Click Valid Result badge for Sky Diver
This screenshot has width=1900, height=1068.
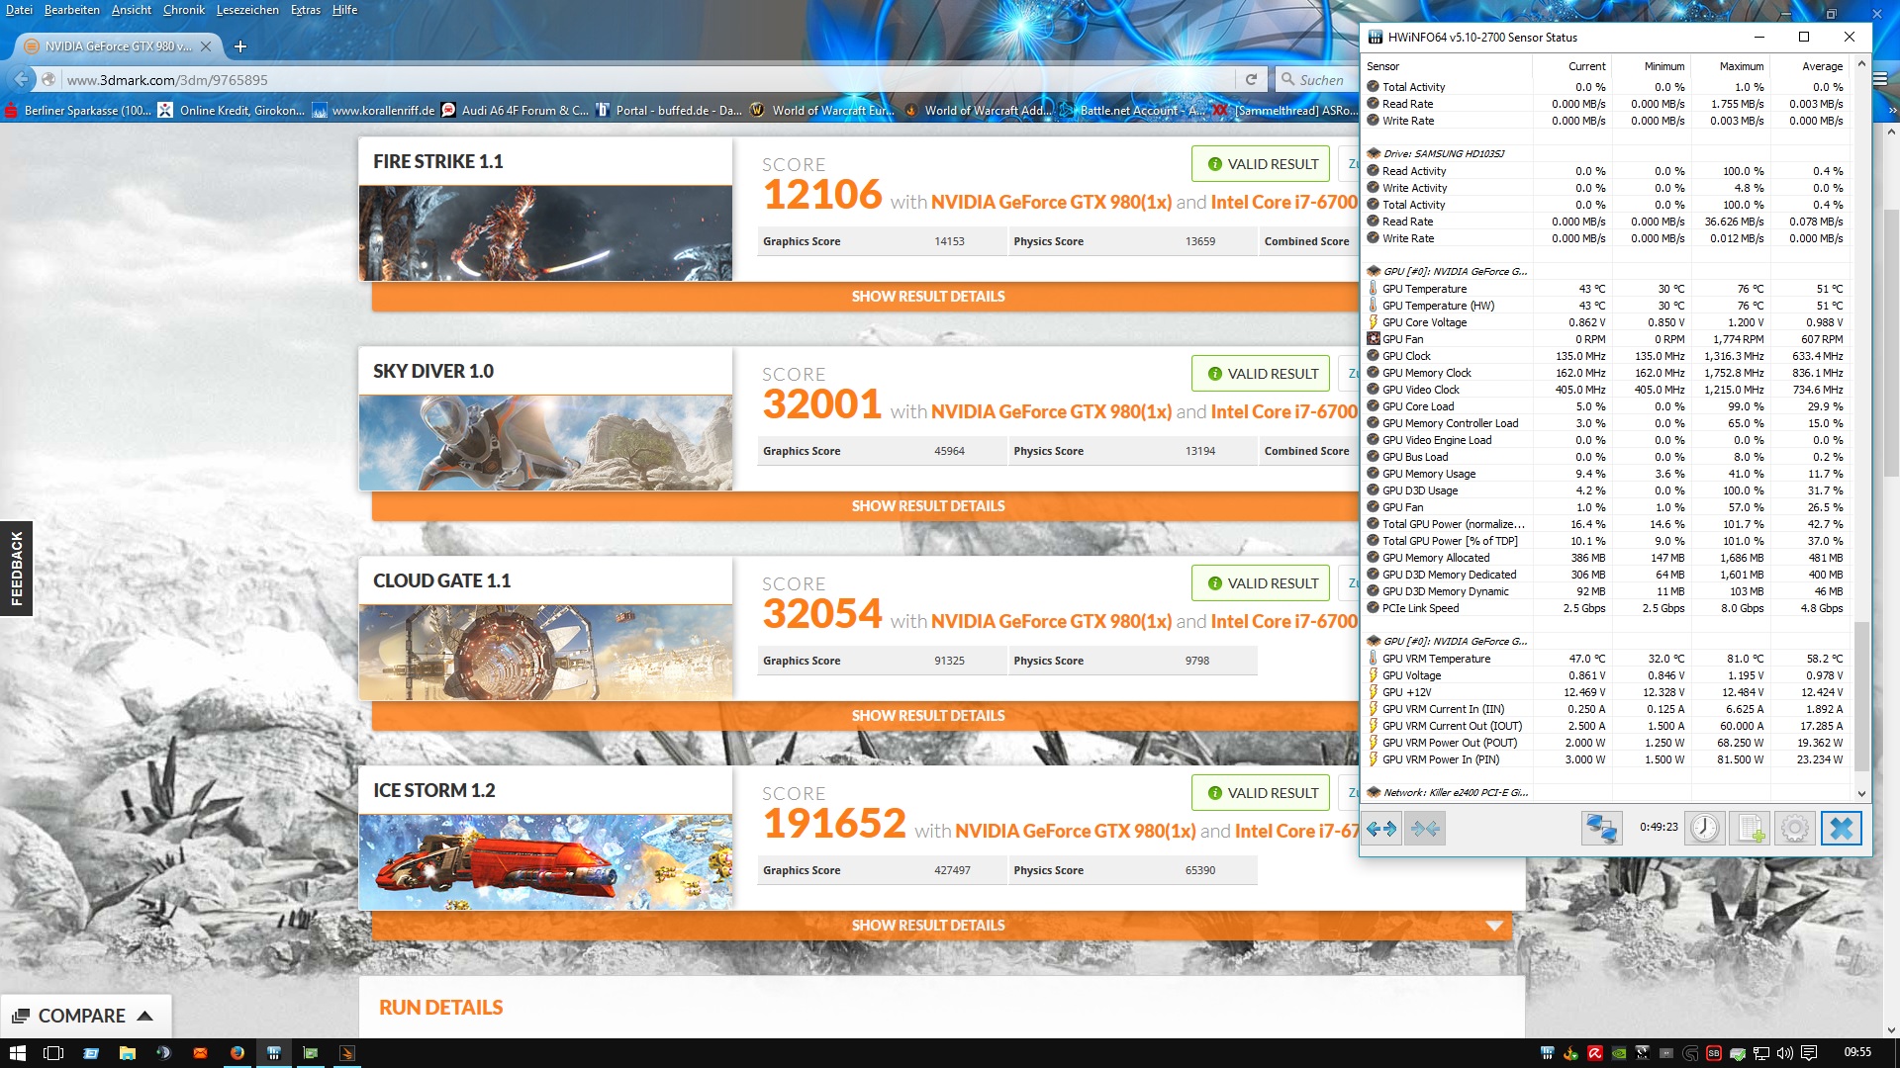pyautogui.click(x=1262, y=374)
